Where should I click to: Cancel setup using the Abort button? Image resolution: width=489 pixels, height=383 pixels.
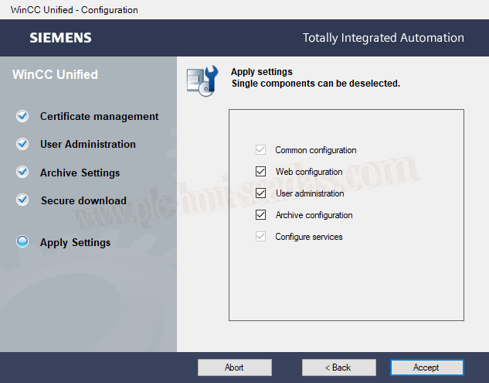coord(234,368)
